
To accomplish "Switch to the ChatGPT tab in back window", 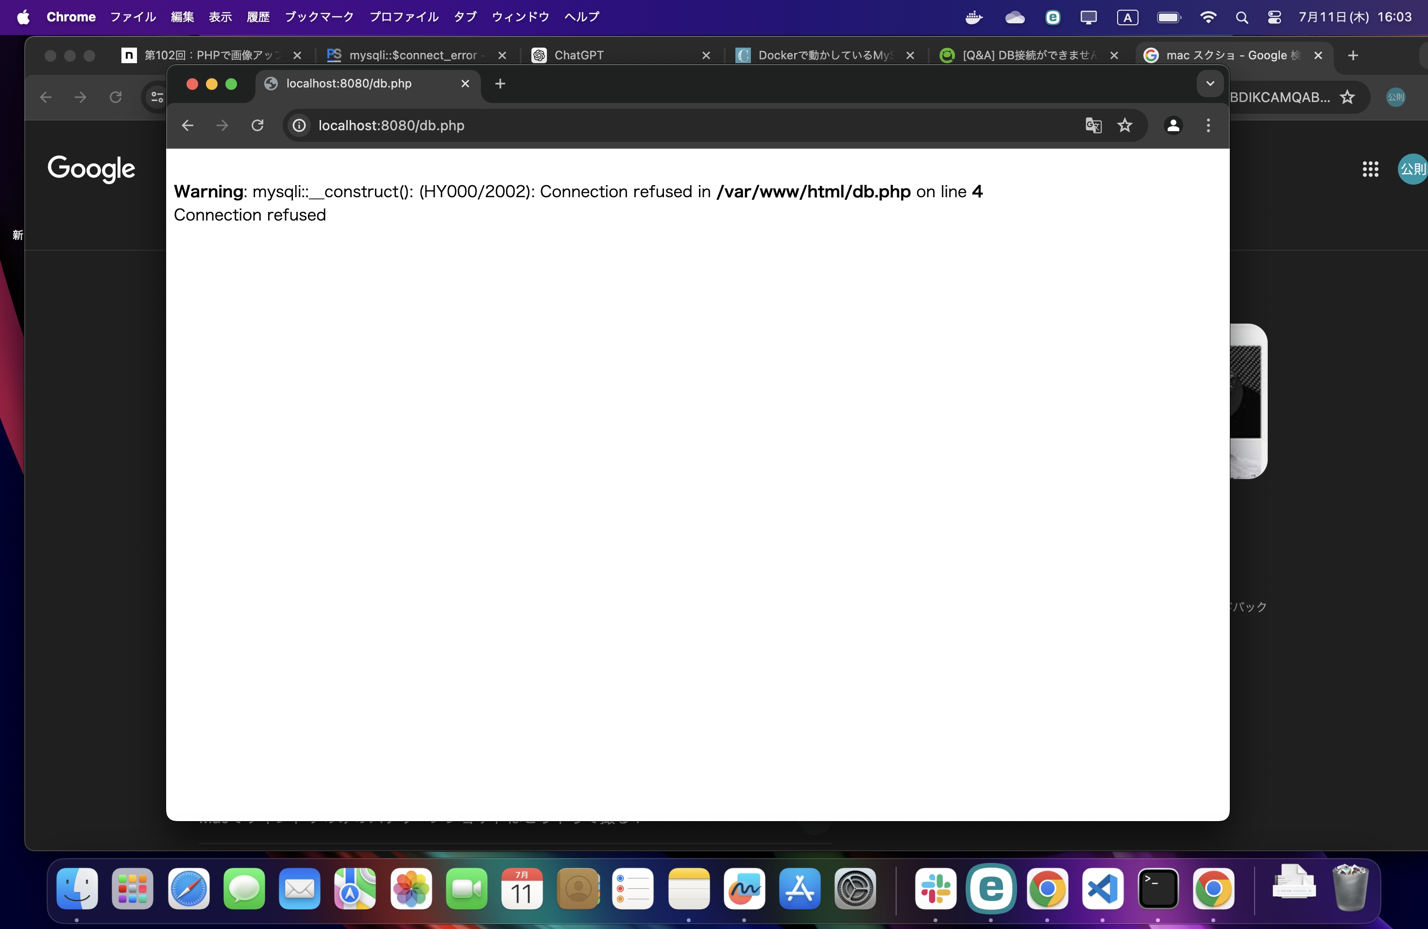I will tap(621, 55).
